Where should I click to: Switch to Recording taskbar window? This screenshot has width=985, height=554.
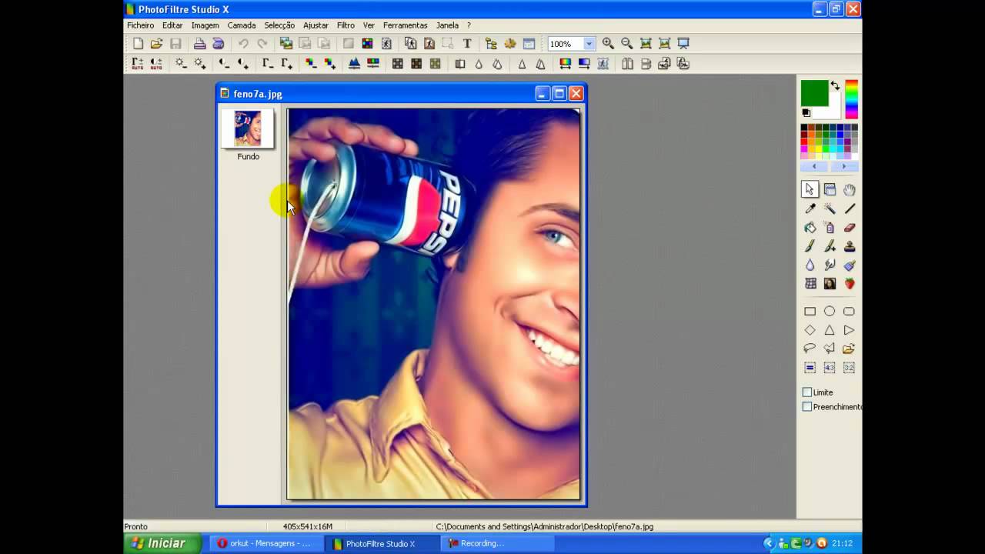pyautogui.click(x=497, y=543)
